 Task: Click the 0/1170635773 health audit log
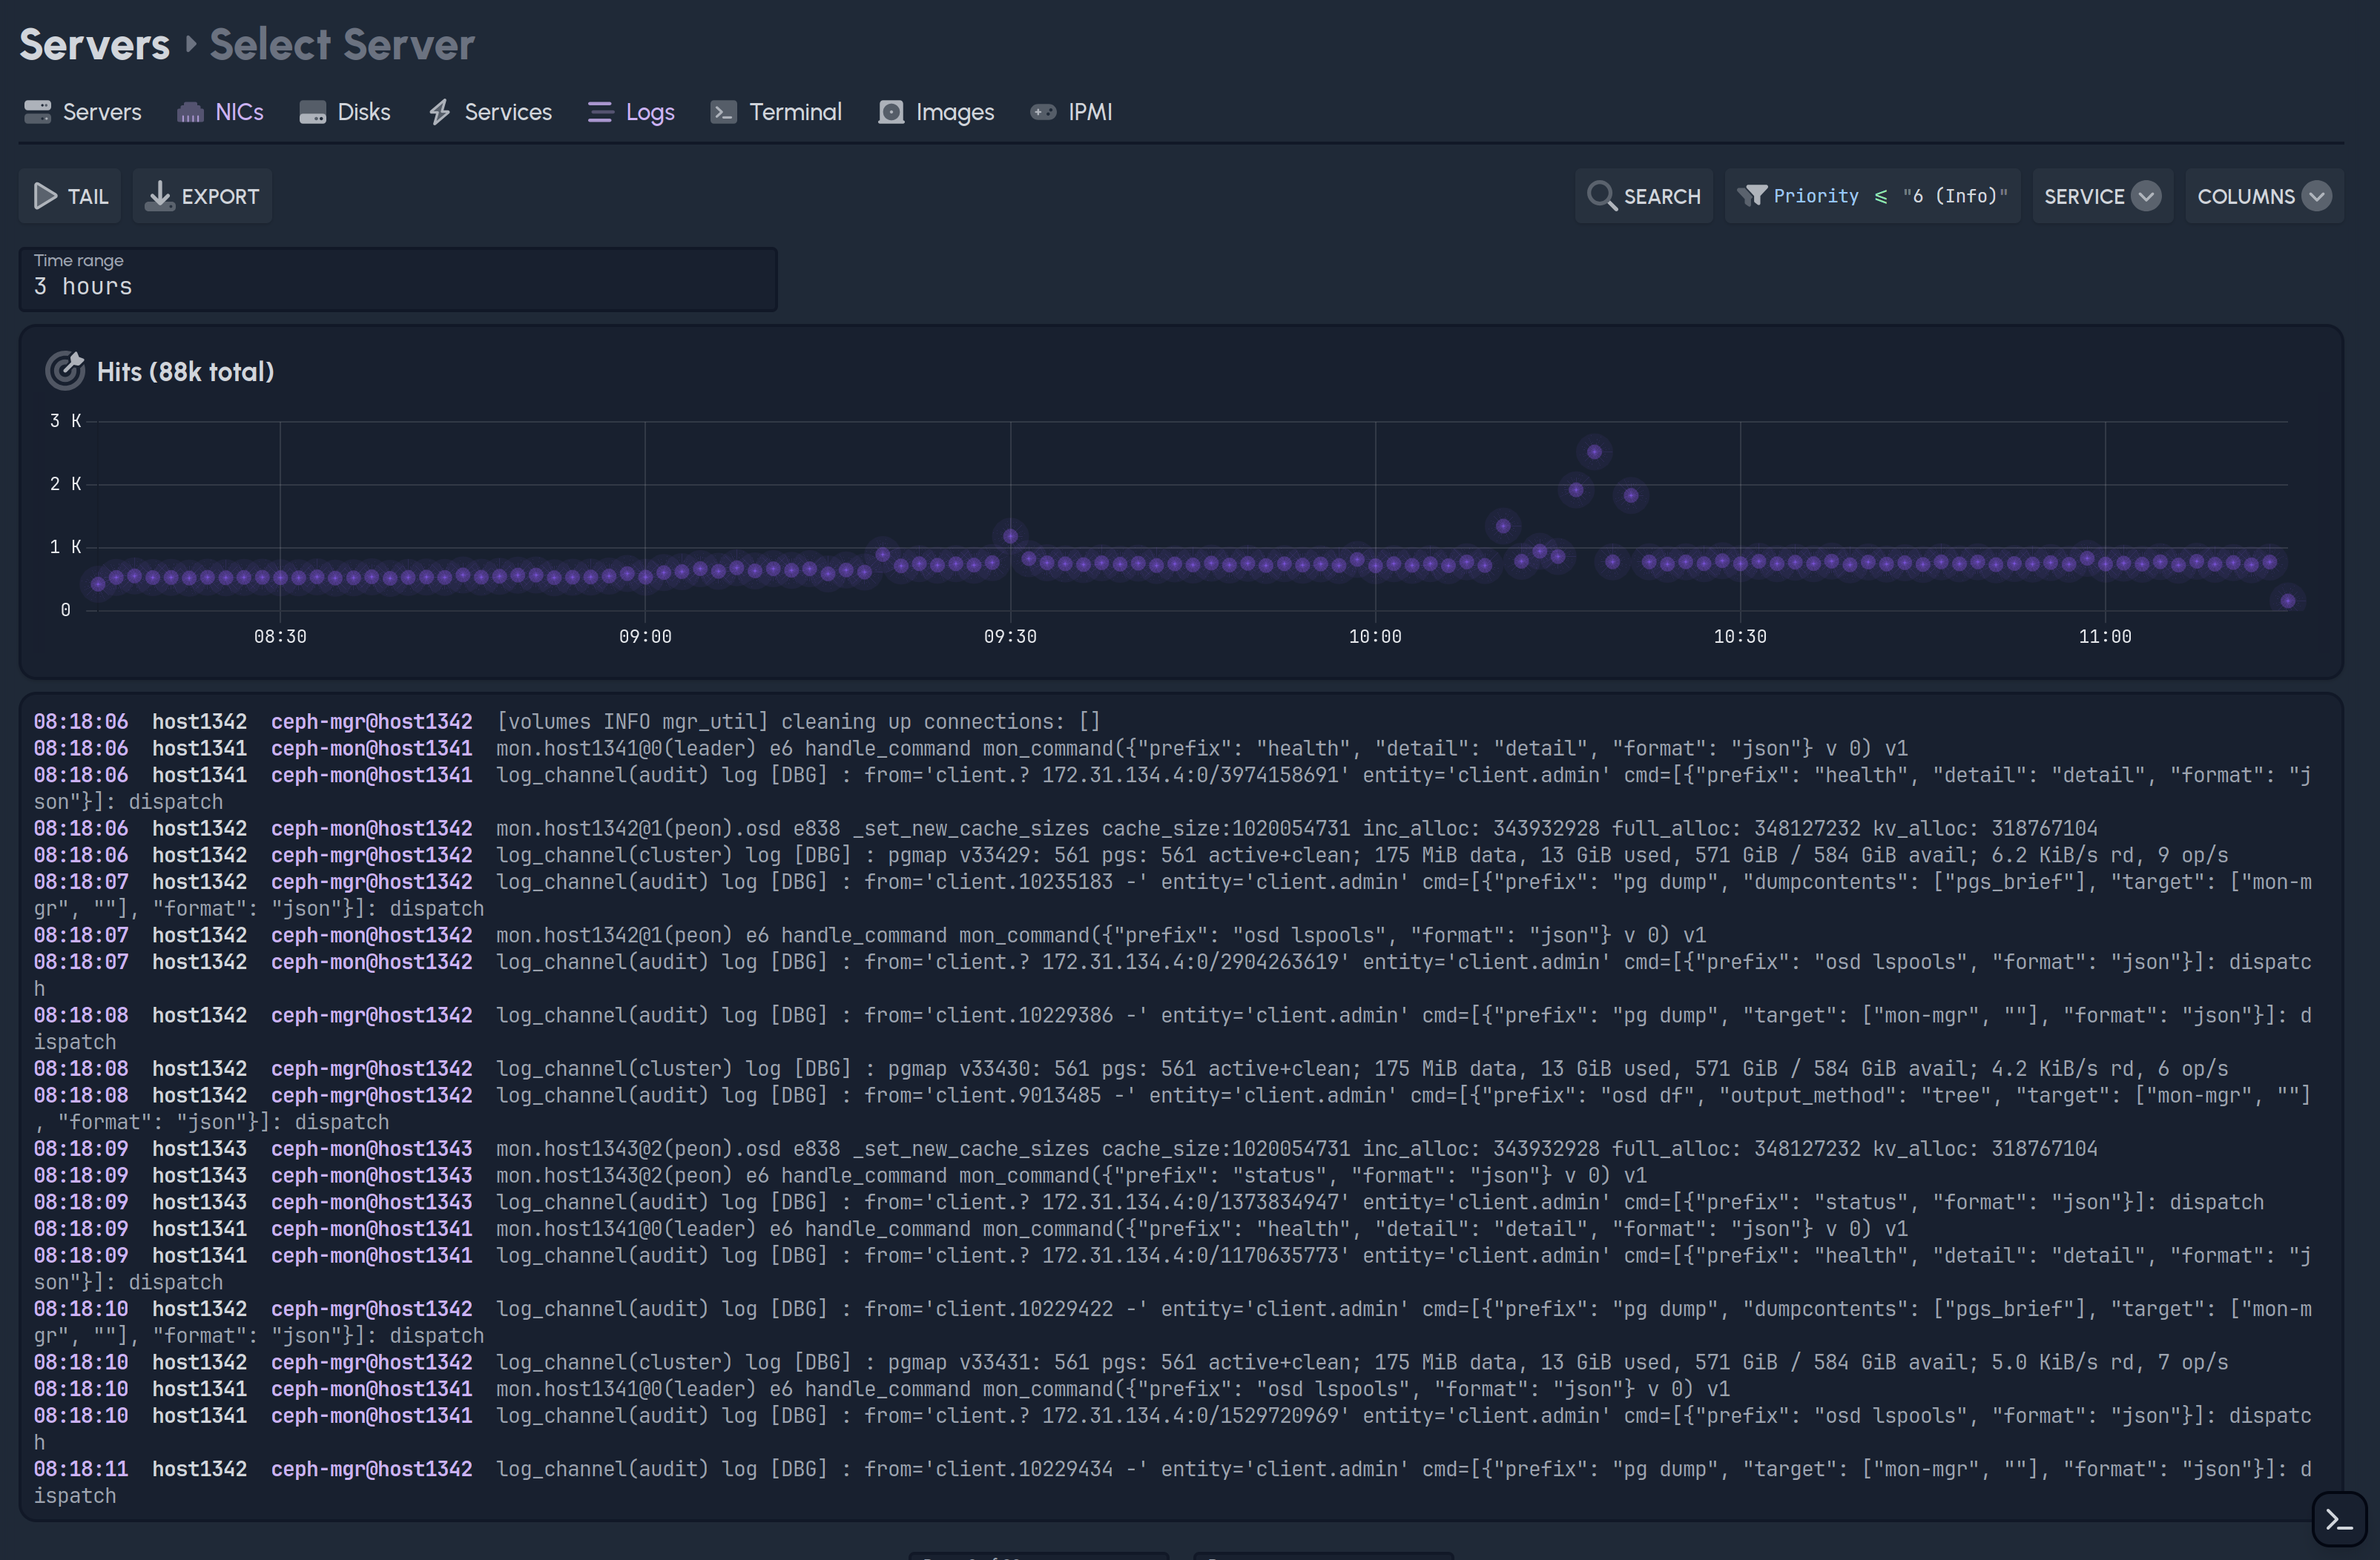[x=1173, y=1268]
